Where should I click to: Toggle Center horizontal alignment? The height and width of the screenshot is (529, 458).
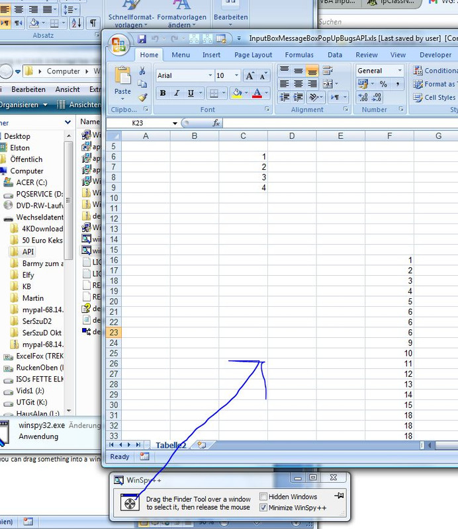(x=298, y=84)
